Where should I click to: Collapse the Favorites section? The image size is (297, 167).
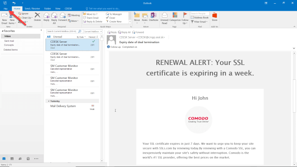pyautogui.click(x=3, y=31)
